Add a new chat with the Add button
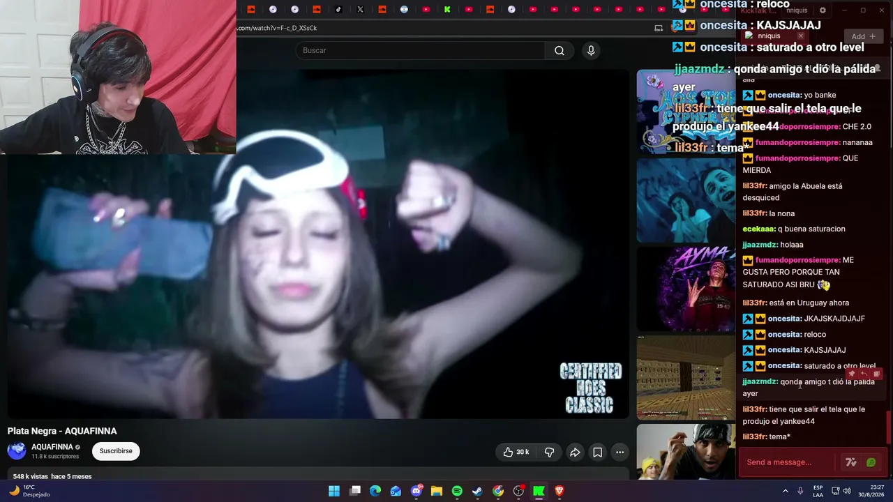The image size is (893, 502). [x=863, y=36]
